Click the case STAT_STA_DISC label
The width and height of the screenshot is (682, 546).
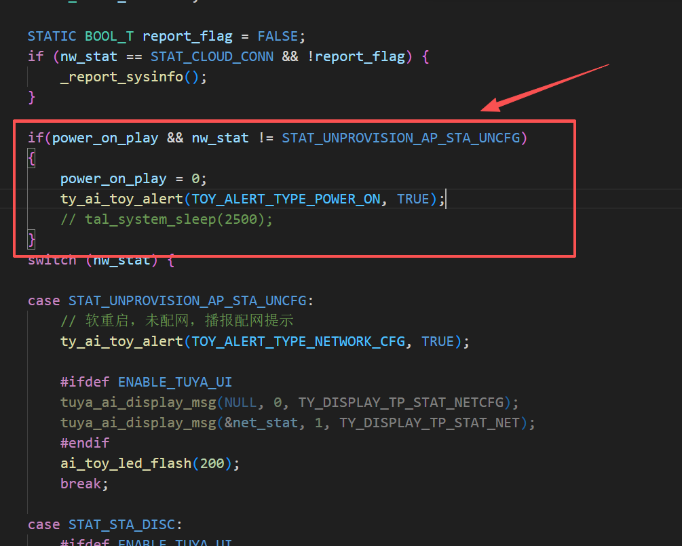coord(105,524)
